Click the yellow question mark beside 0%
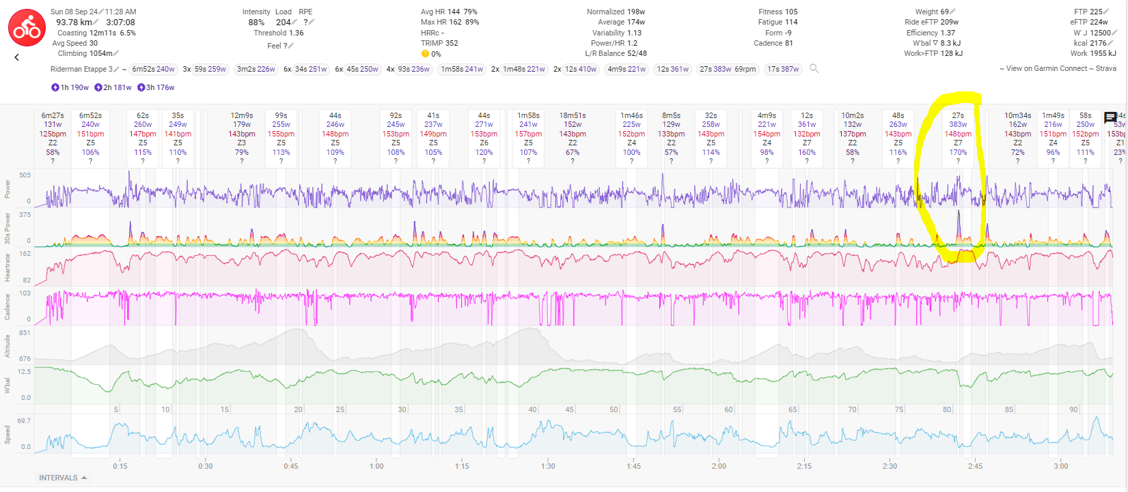Screen dimensions: 1128x492 click(425, 54)
